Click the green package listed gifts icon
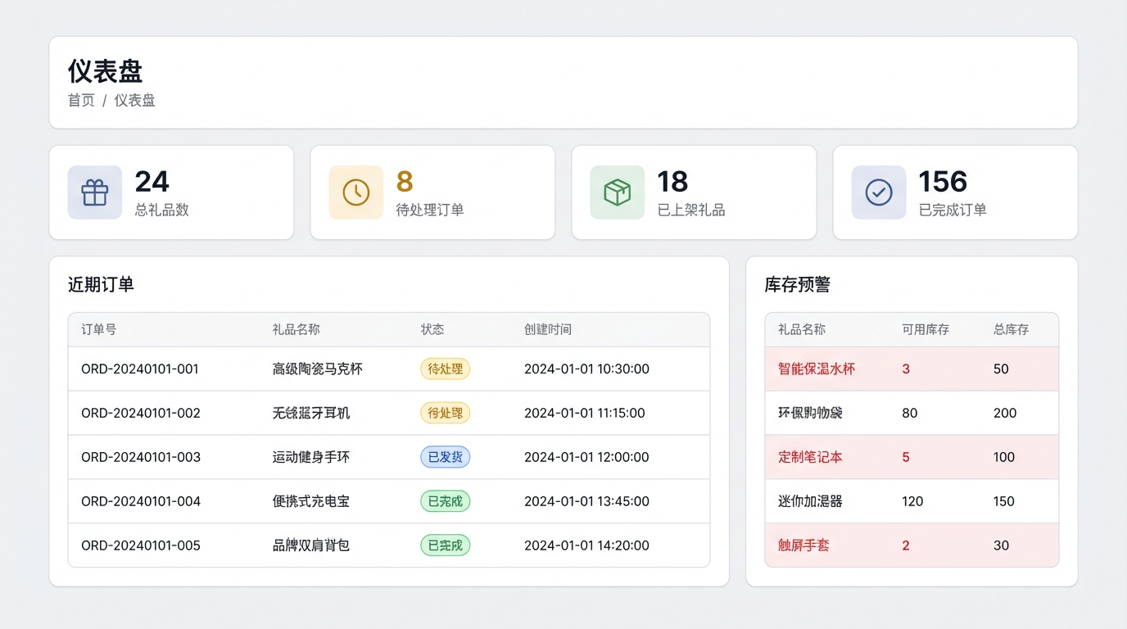The width and height of the screenshot is (1127, 629). (x=617, y=192)
